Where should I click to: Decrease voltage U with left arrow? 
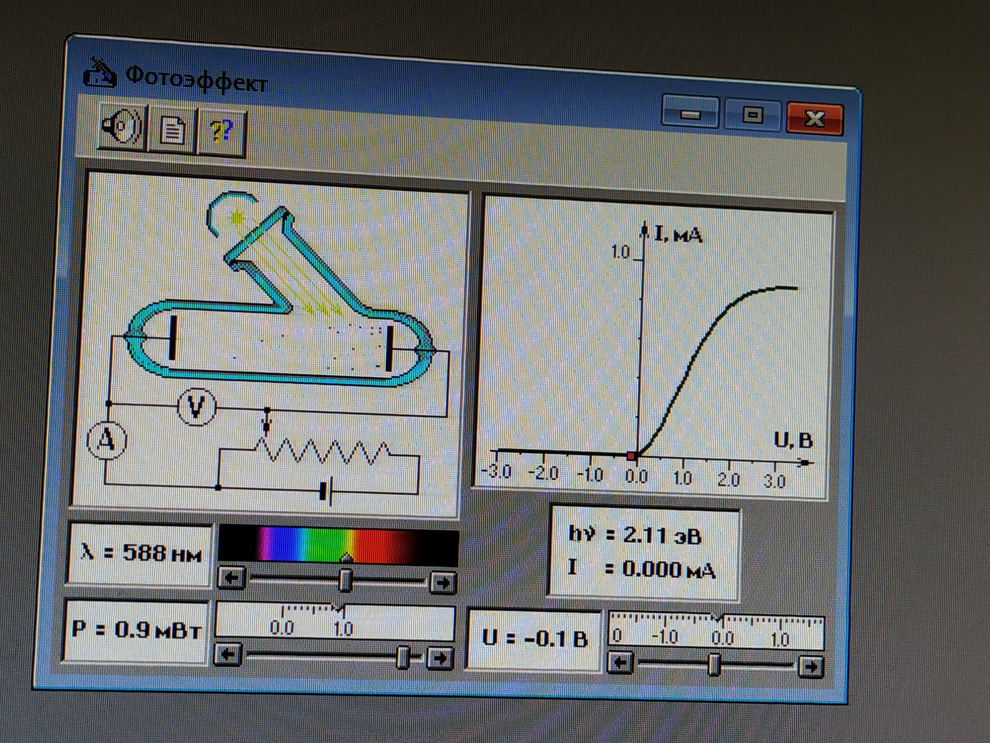[620, 663]
